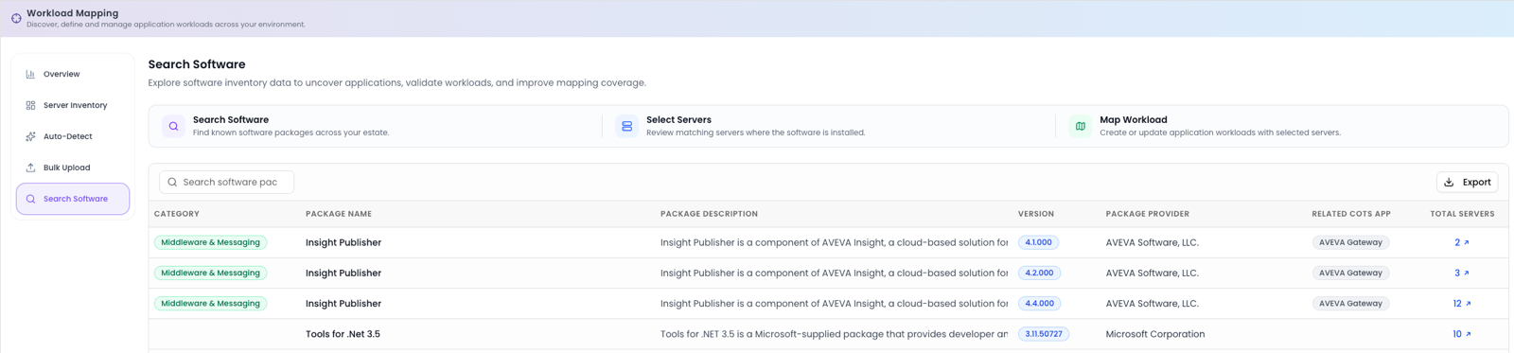Click AVEVA Gateway badge in 4.2.000 row
This screenshot has height=353, width=1514.
1350,273
